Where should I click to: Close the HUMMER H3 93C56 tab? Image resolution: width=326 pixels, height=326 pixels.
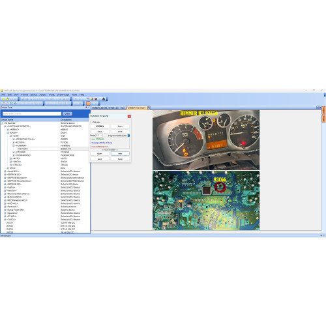149,108
